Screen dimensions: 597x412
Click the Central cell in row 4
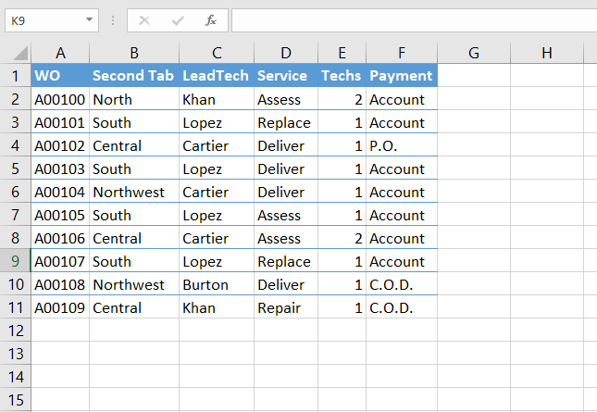point(134,145)
